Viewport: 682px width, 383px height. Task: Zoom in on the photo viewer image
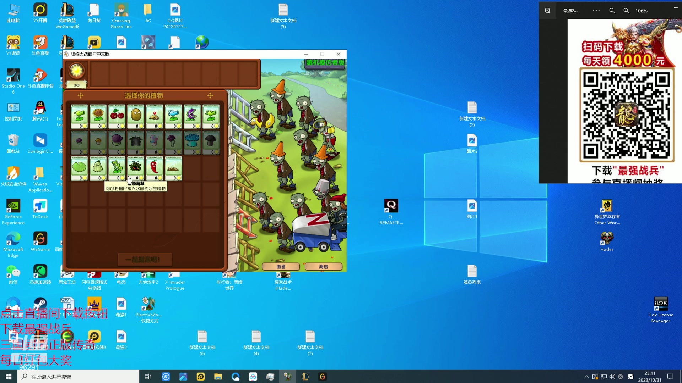click(626, 11)
